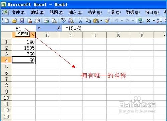Screen dimensions: 167x121
Task: Open the 文件(F) menu
Action: pos(19,12)
